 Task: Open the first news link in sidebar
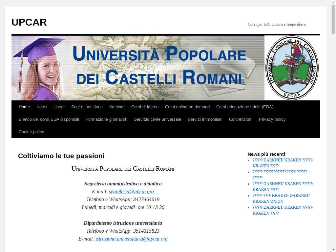click(283, 163)
